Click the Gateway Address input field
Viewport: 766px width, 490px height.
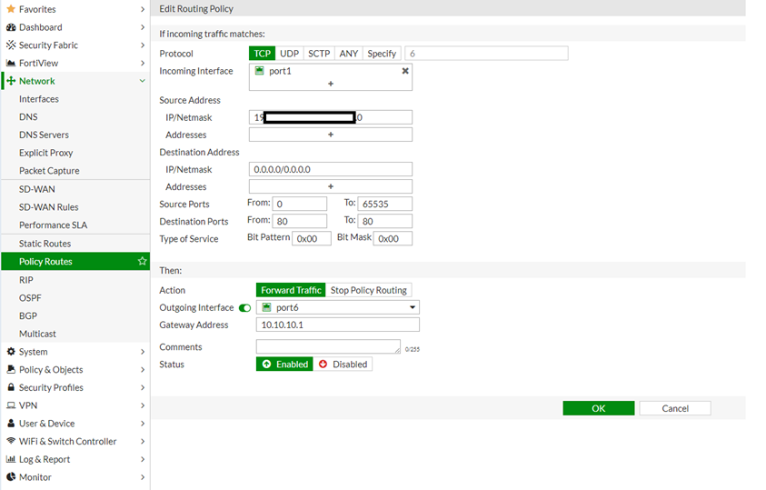coord(337,325)
